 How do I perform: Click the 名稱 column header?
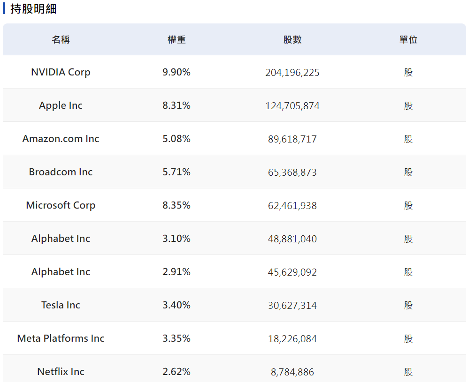click(x=61, y=40)
